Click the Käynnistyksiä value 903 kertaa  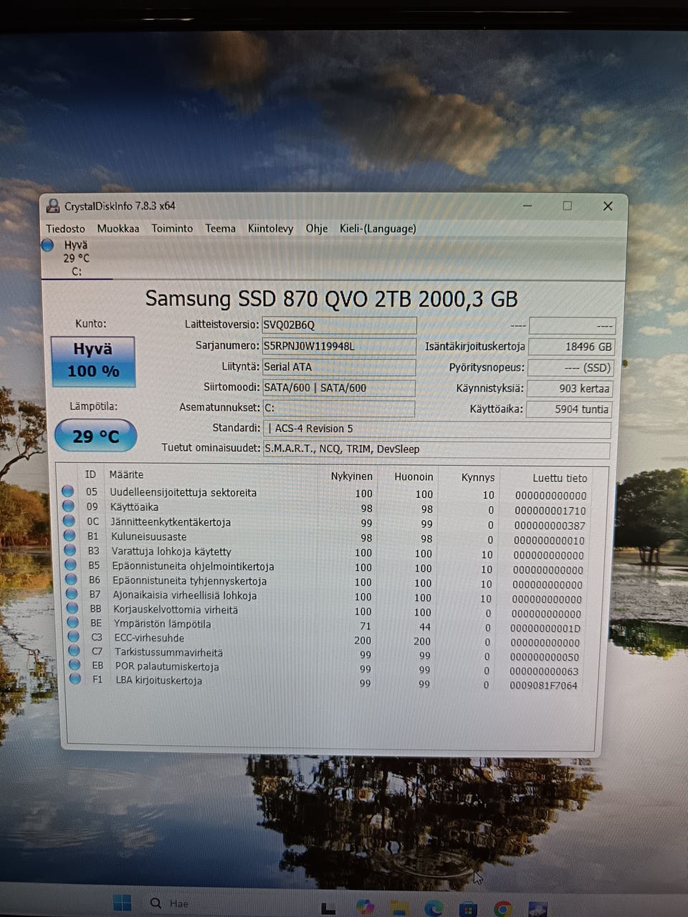[x=570, y=388]
